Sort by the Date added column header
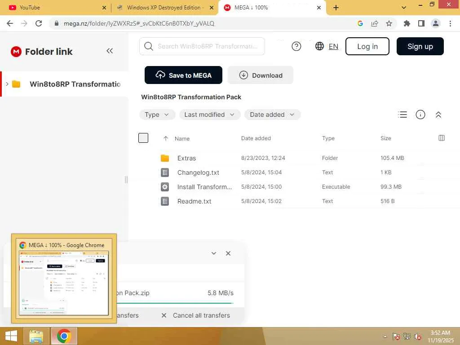Viewport: 460px width, 345px height. (x=256, y=138)
